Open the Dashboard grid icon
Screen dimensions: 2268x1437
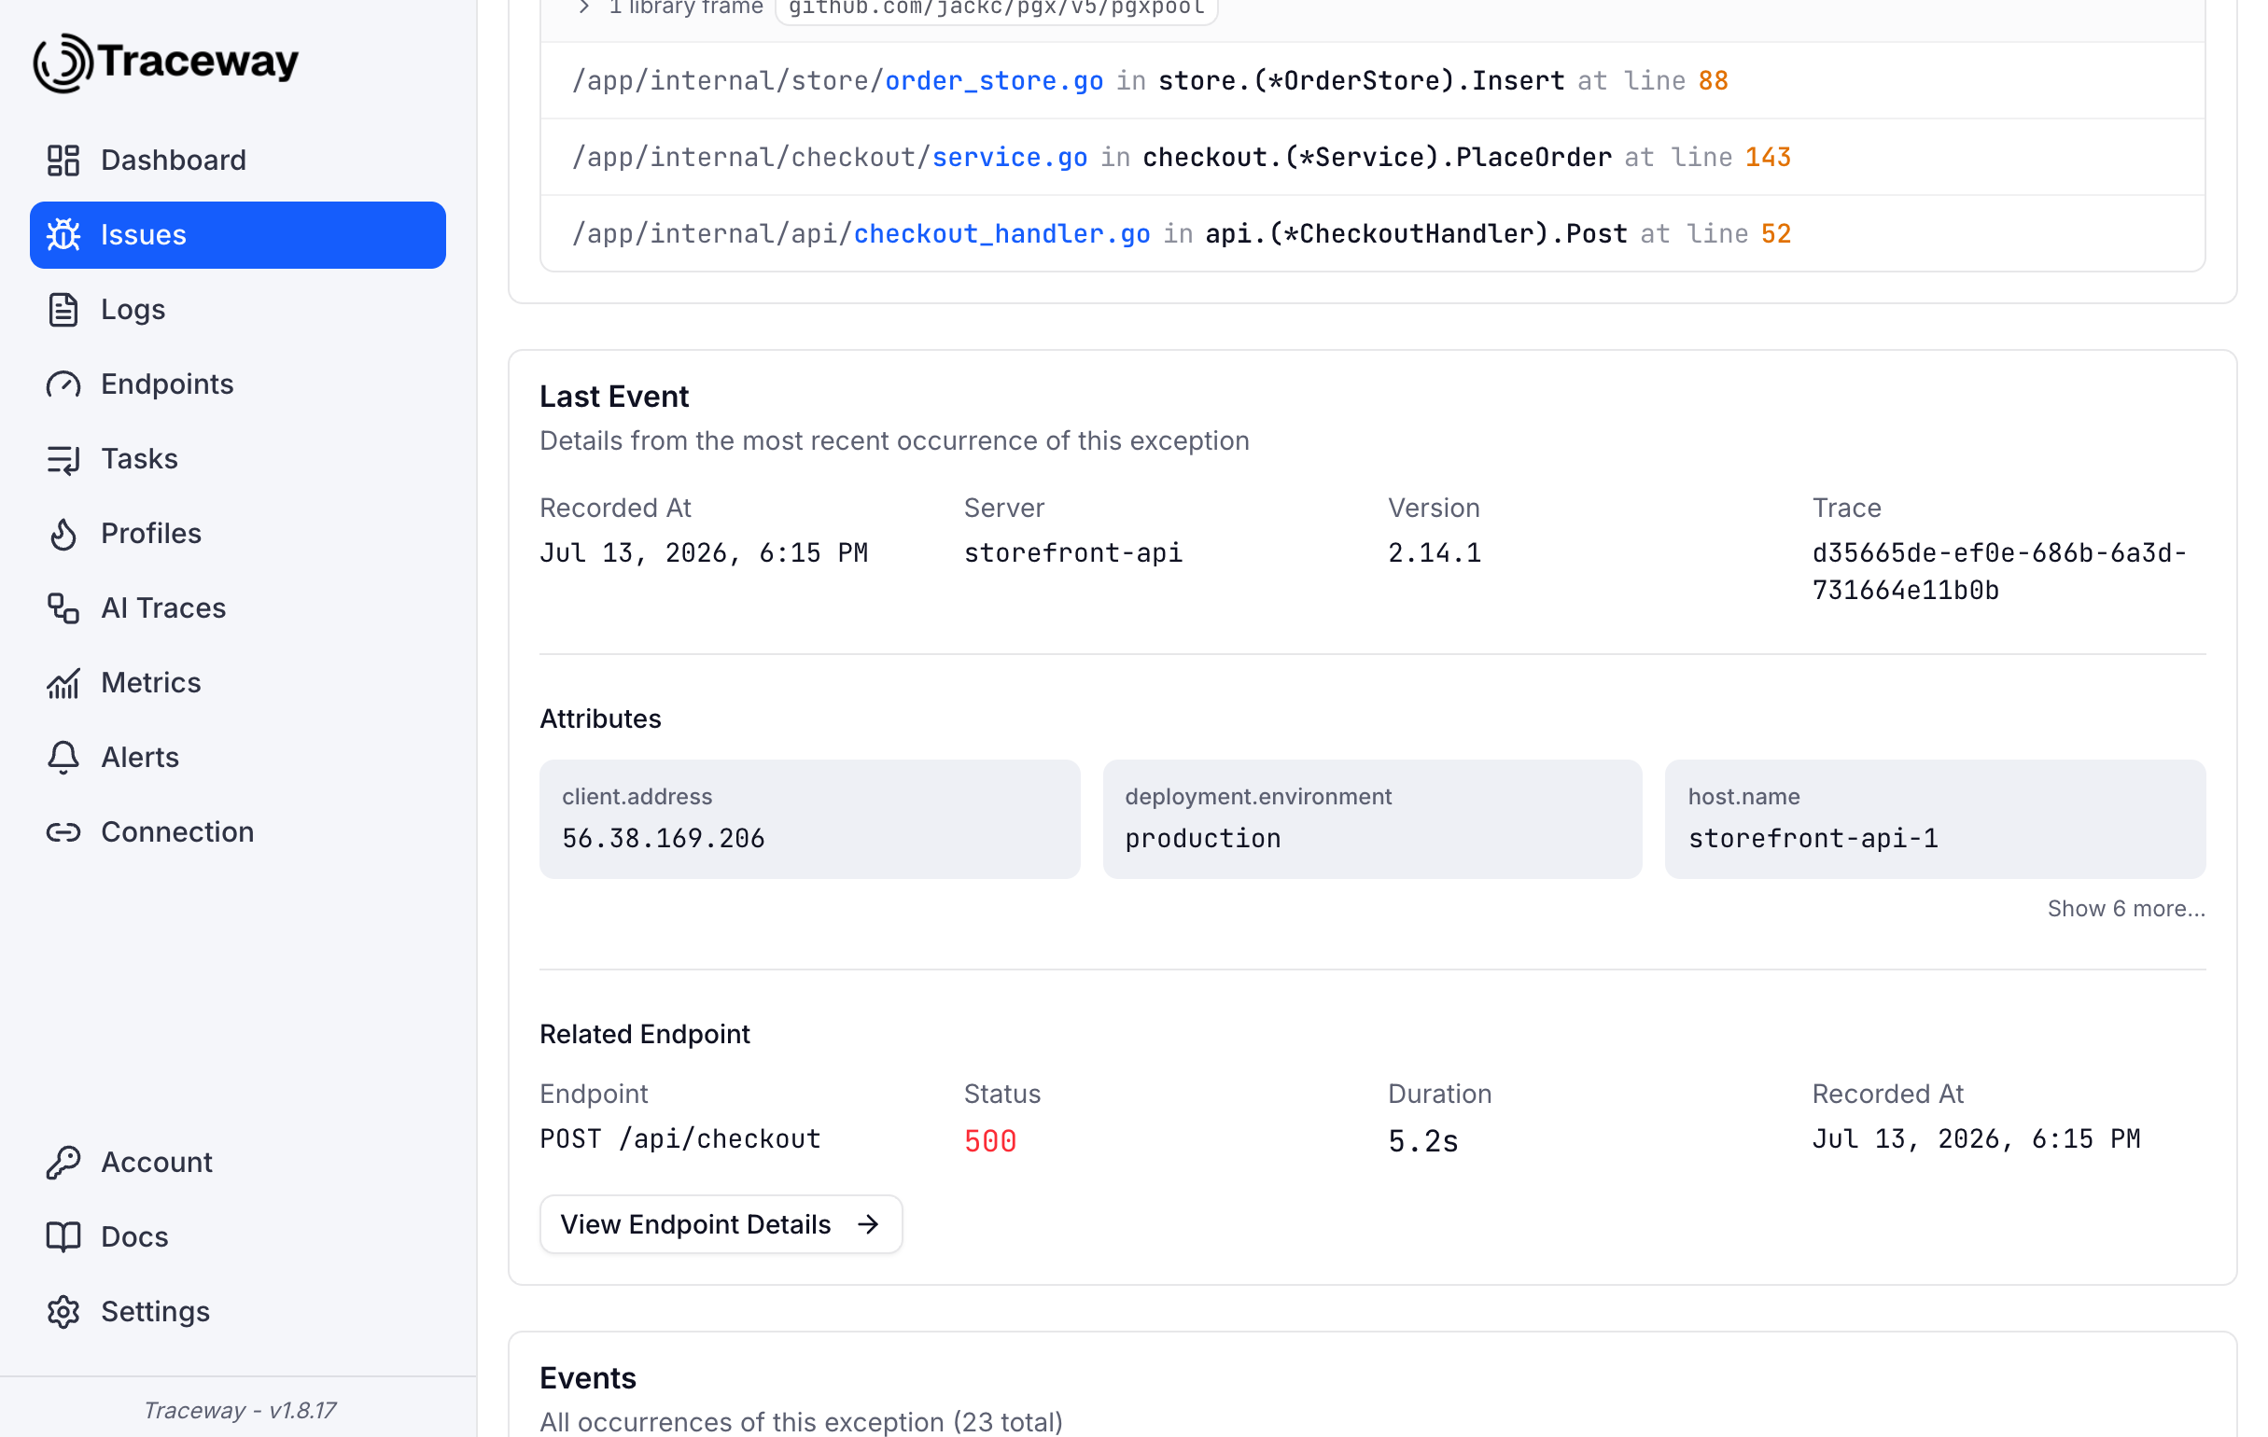63,160
